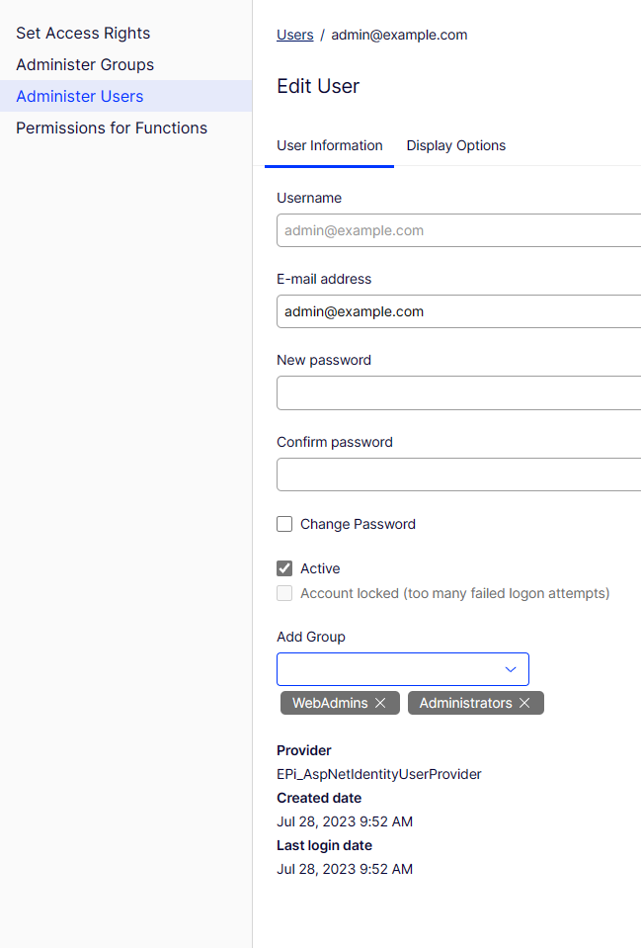Select the User Information tab
This screenshot has width=641, height=948.
329,145
